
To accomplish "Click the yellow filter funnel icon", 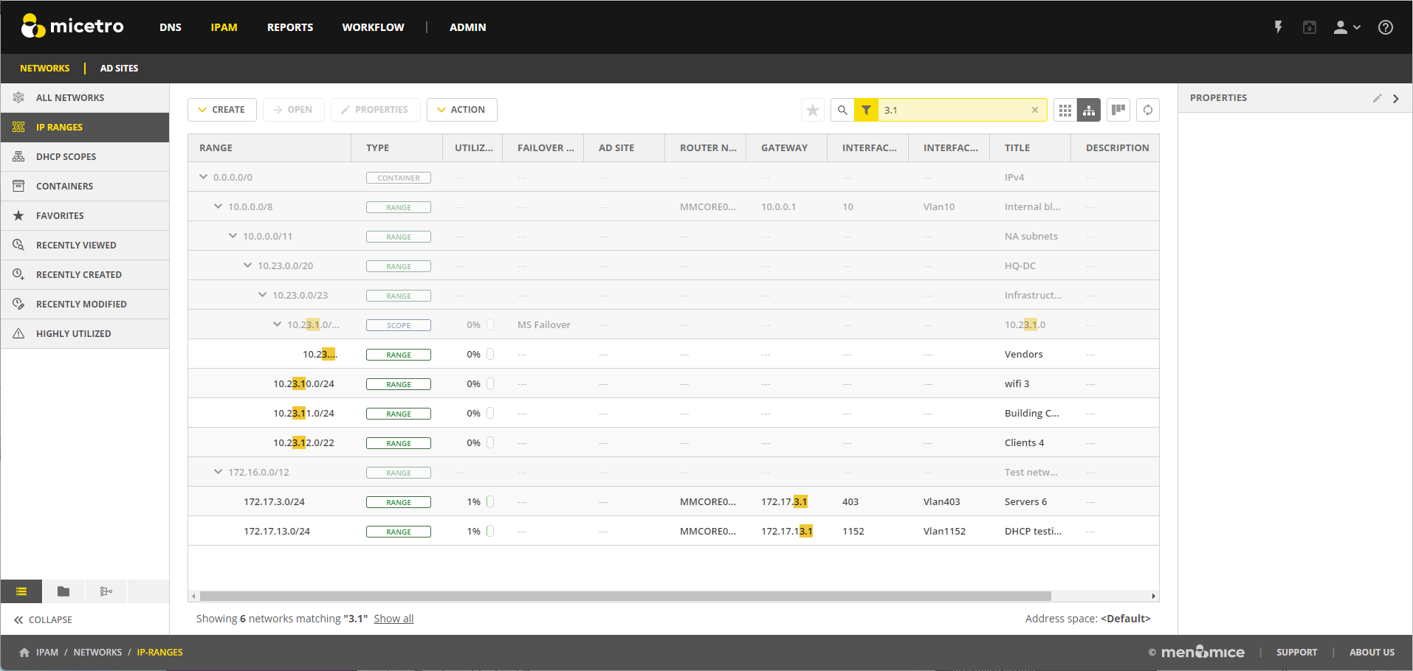I will (866, 110).
